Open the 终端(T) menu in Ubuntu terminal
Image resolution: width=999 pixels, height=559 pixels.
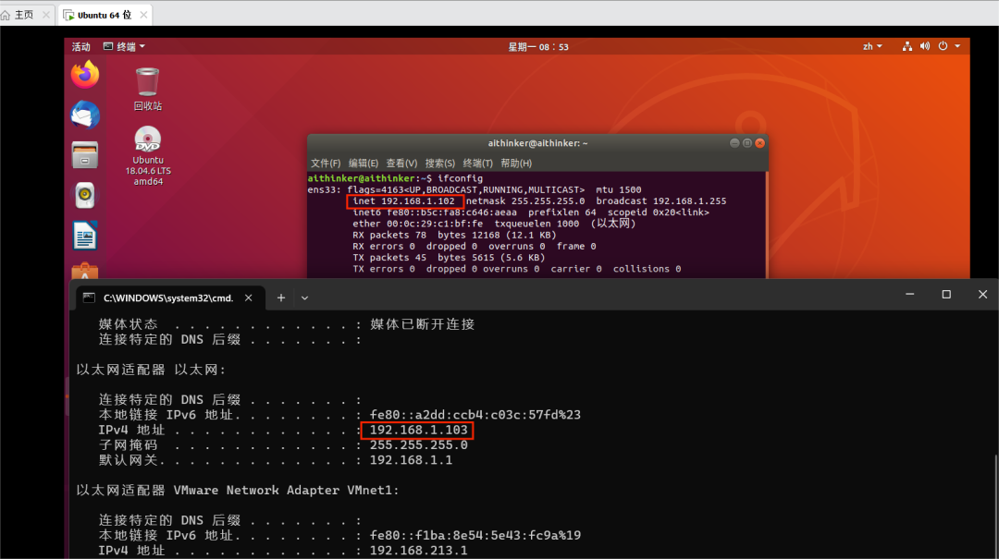pos(478,164)
